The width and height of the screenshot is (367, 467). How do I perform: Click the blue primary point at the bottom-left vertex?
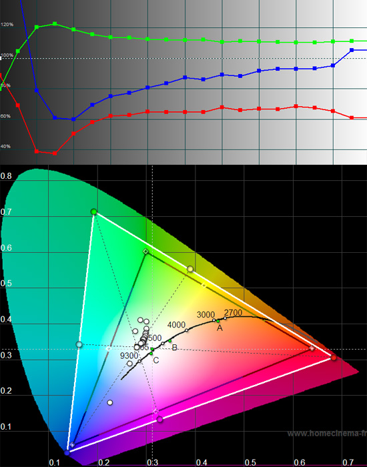tap(67, 453)
